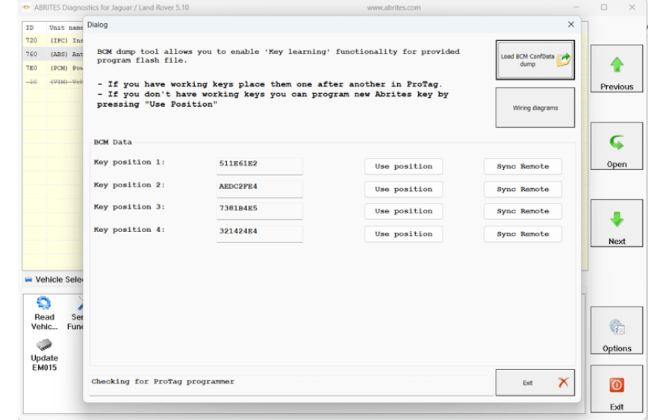The image size is (666, 420).
Task: Use position for Key position 2
Action: tap(403, 189)
